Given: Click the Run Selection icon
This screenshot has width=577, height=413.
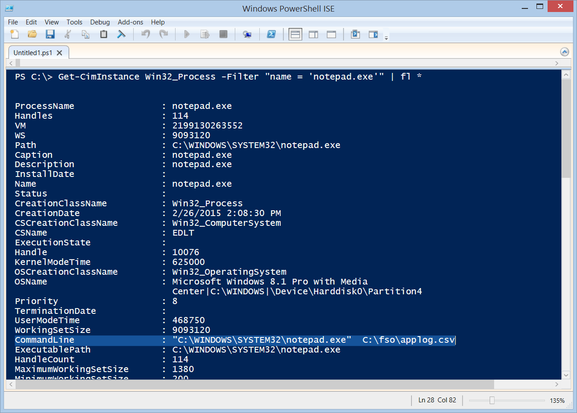Looking at the screenshot, I should pyautogui.click(x=205, y=34).
